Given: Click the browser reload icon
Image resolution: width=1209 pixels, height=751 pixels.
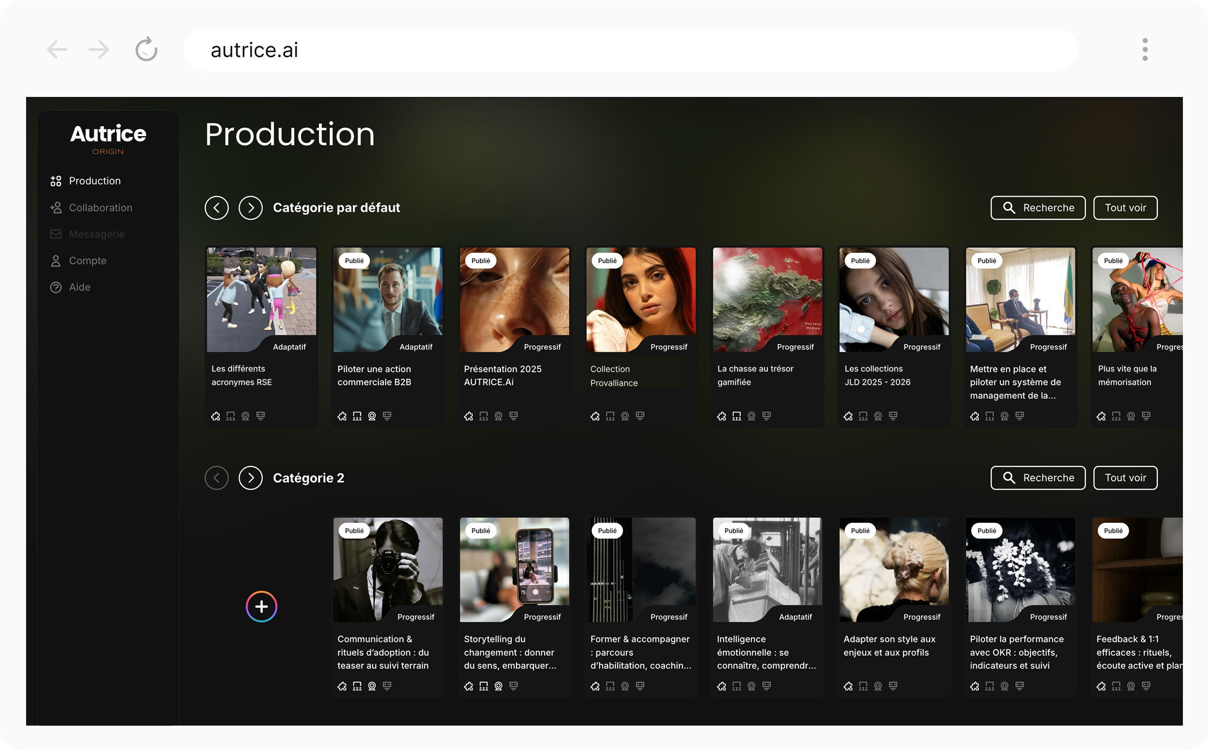Looking at the screenshot, I should [x=147, y=50].
